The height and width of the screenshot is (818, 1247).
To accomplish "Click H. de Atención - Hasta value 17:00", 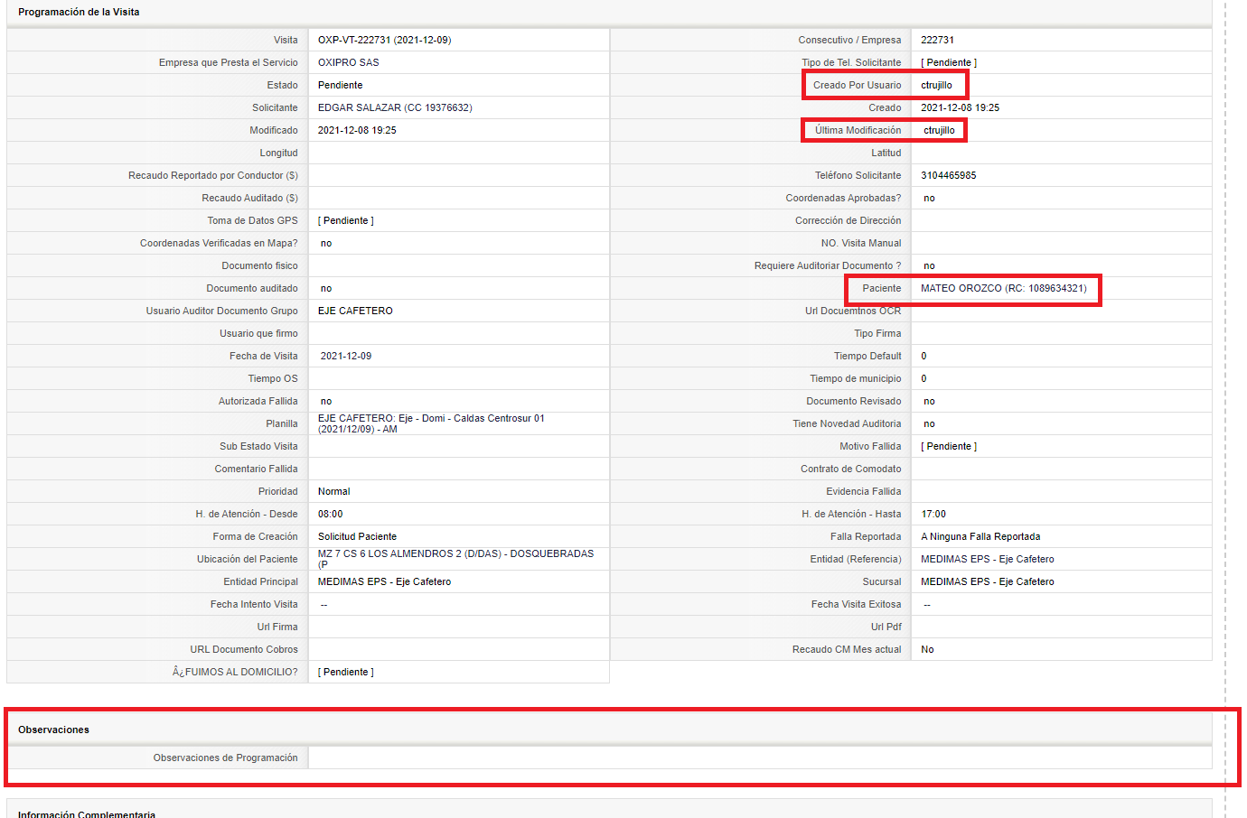I will coord(933,514).
